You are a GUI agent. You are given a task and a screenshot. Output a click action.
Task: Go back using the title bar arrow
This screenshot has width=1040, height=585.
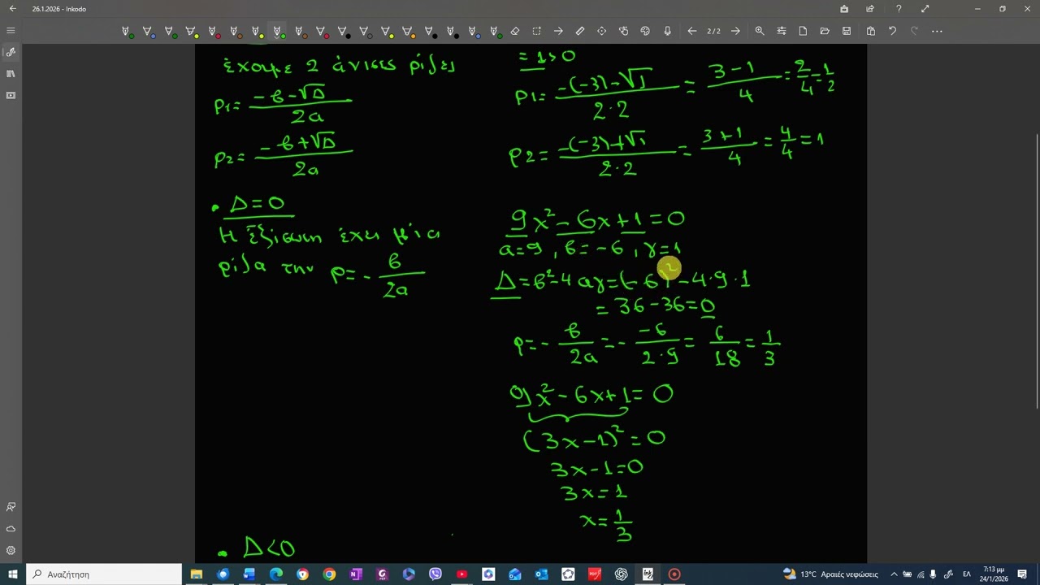pyautogui.click(x=12, y=9)
